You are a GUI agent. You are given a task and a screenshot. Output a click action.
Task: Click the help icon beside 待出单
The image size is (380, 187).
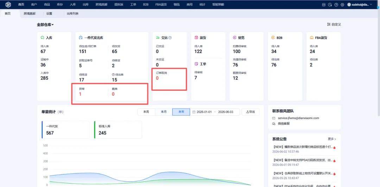(113, 75)
